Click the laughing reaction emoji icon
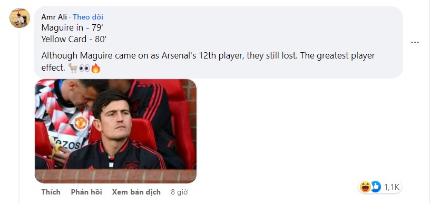Screen dimensions: 430x204 (366, 187)
